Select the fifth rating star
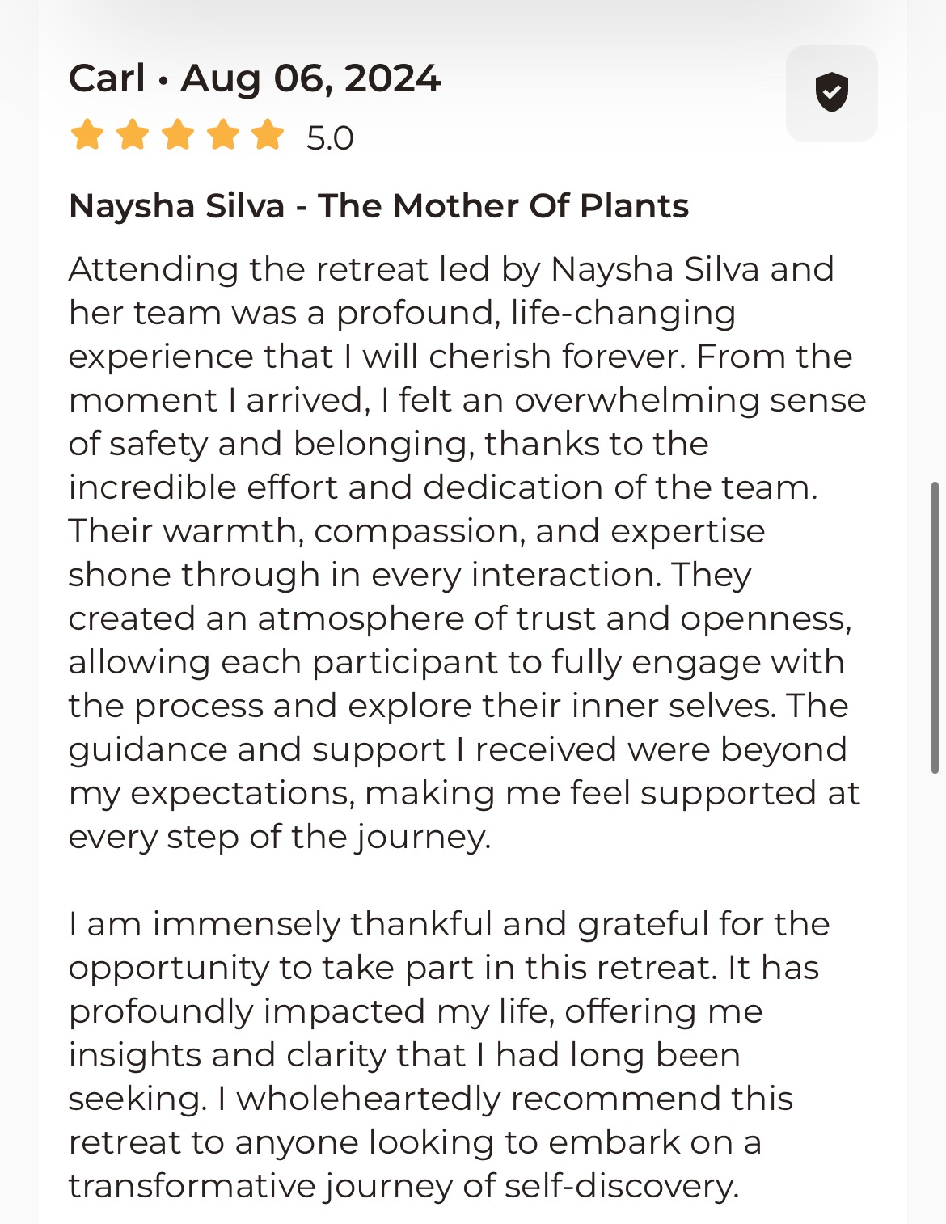Image resolution: width=946 pixels, height=1224 pixels. (x=268, y=136)
